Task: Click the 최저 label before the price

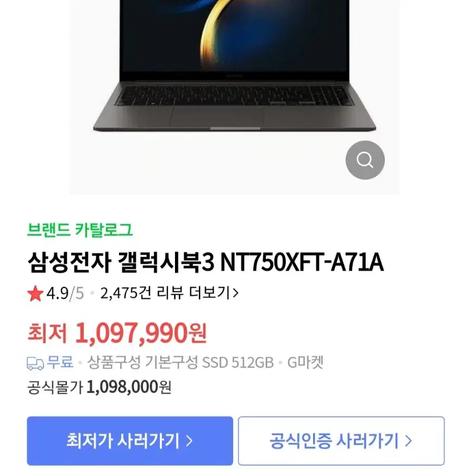Action: (x=47, y=333)
